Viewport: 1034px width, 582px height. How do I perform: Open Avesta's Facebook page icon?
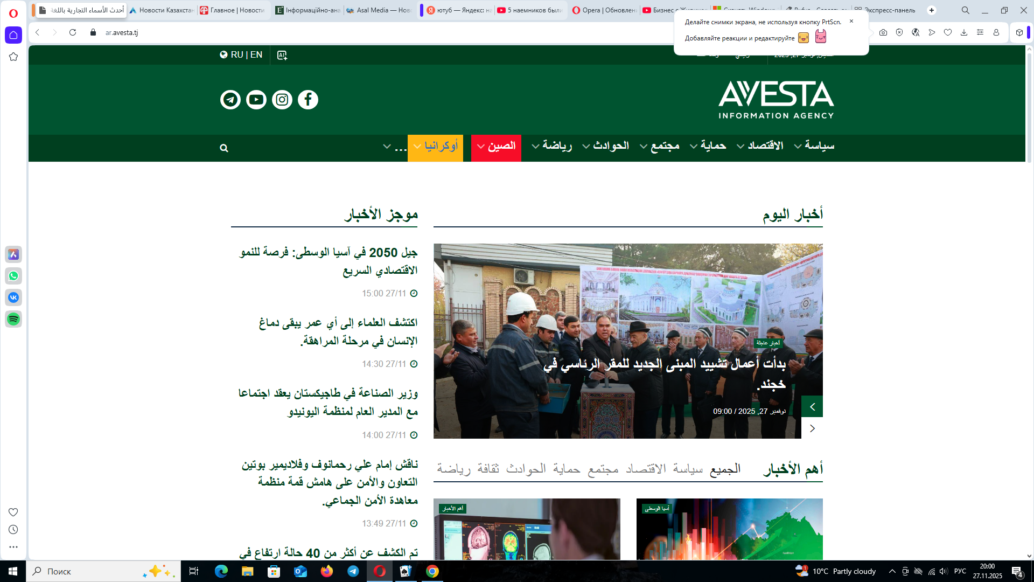click(308, 100)
